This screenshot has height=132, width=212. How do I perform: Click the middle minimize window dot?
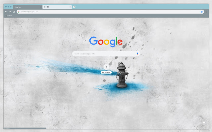coord(8,7)
